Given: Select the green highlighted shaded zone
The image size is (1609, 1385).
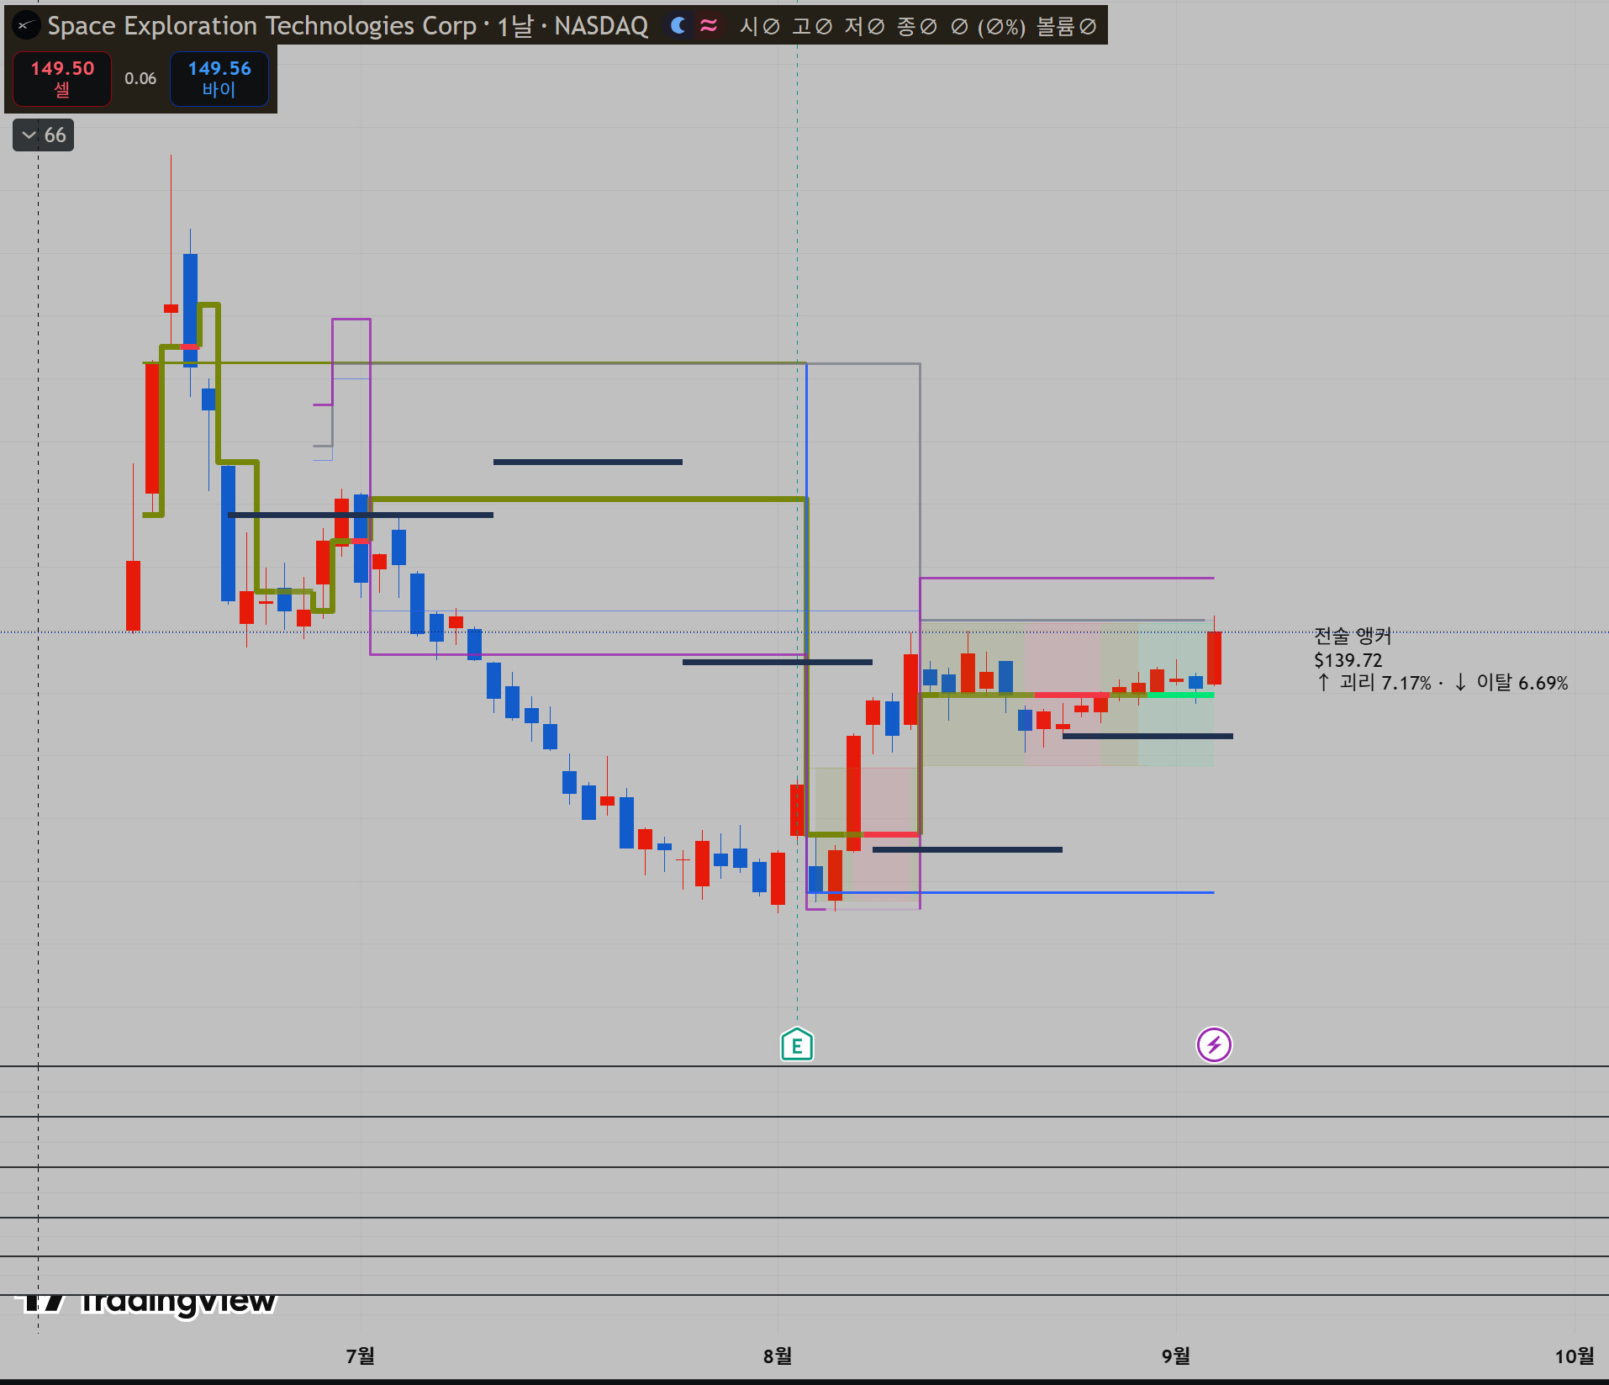Looking at the screenshot, I should pyautogui.click(x=1176, y=695).
